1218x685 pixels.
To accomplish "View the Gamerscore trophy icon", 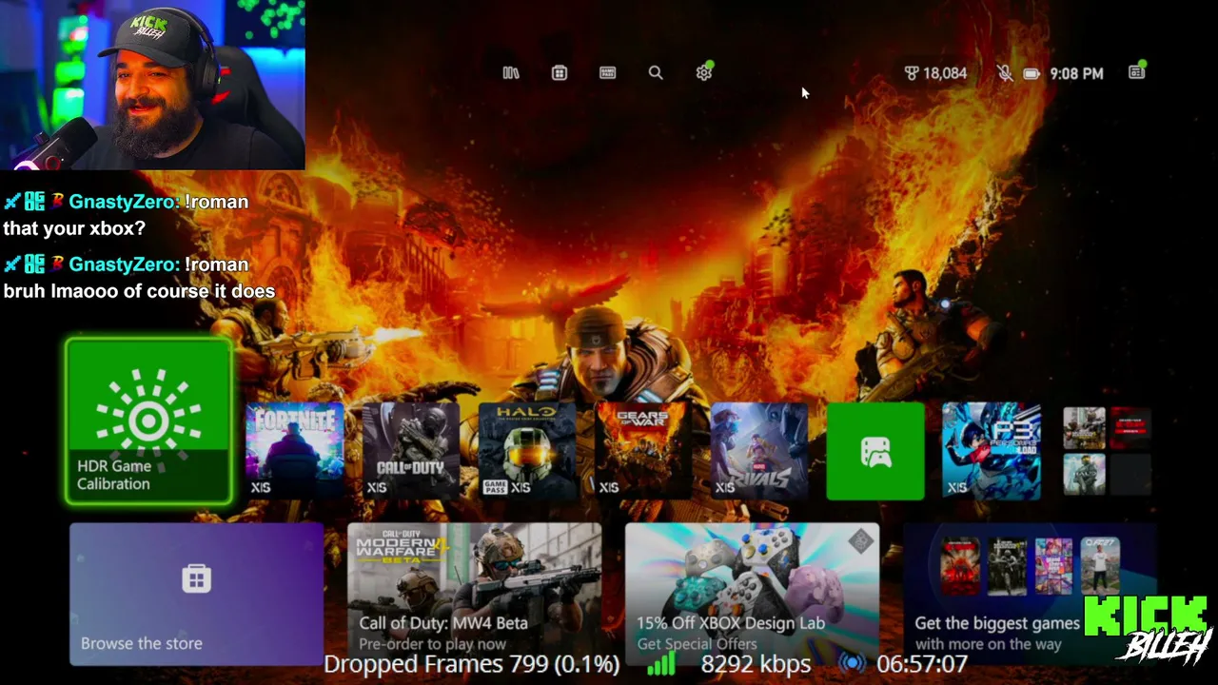I will pyautogui.click(x=911, y=73).
